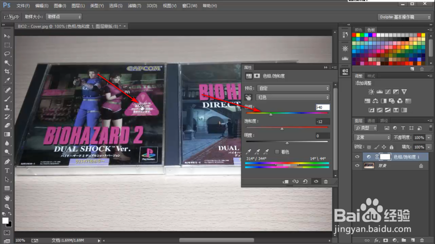
Task: Select the Magic Wand tool
Action: (7, 63)
